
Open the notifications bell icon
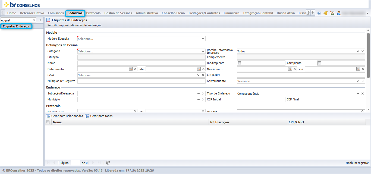tap(325, 13)
